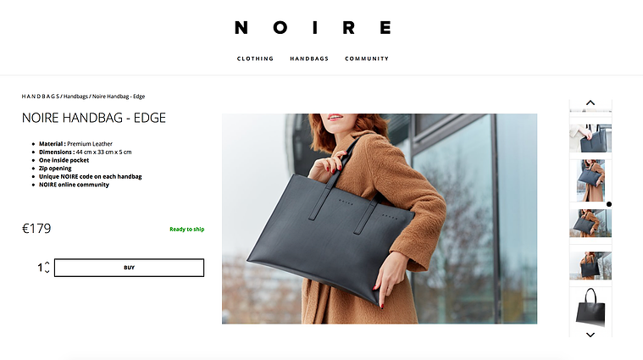The width and height of the screenshot is (643, 360).
Task: Open the Community menu
Action: (x=367, y=58)
